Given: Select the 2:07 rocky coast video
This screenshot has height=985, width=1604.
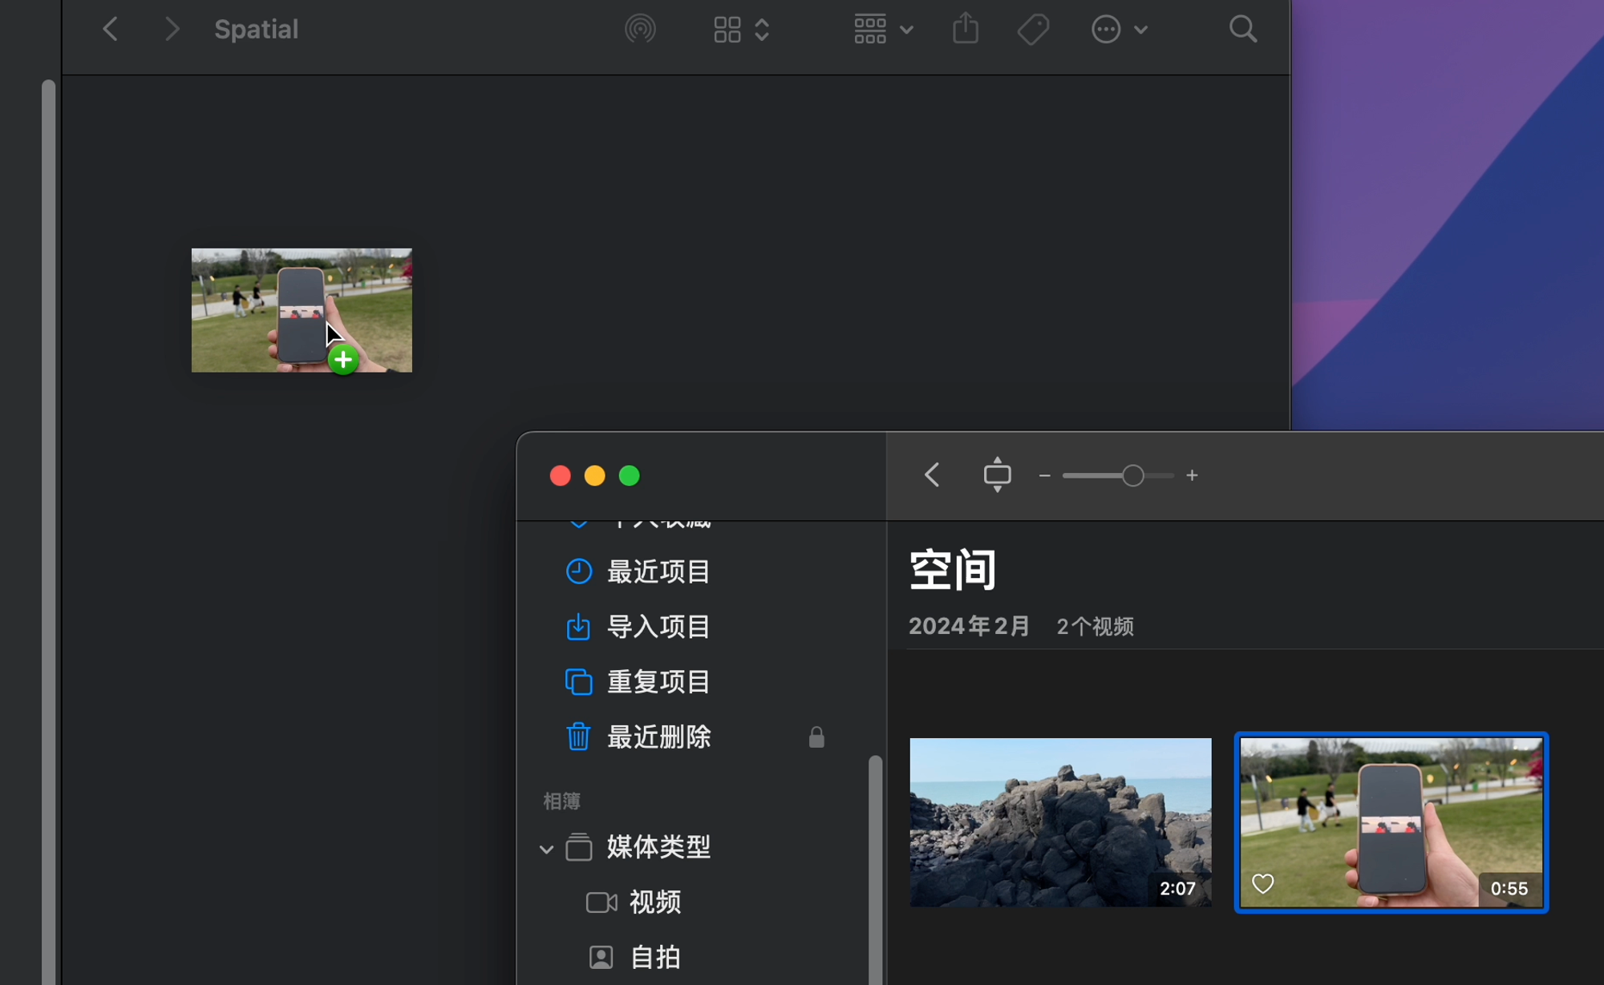Looking at the screenshot, I should [1060, 822].
